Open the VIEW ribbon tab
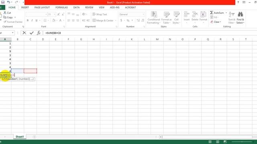This screenshot has height=144, width=257. coord(102,7)
